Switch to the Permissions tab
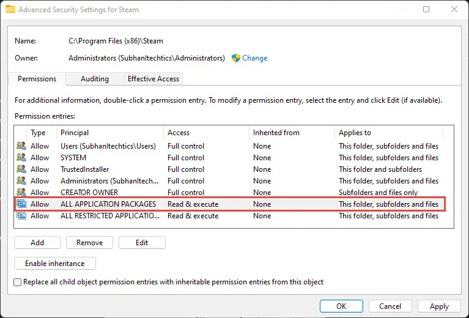 (37, 79)
